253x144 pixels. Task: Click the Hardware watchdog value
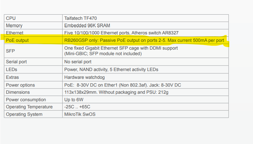pos(84,78)
